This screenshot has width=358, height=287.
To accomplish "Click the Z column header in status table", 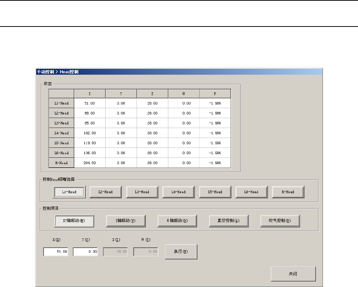I will pos(152,93).
